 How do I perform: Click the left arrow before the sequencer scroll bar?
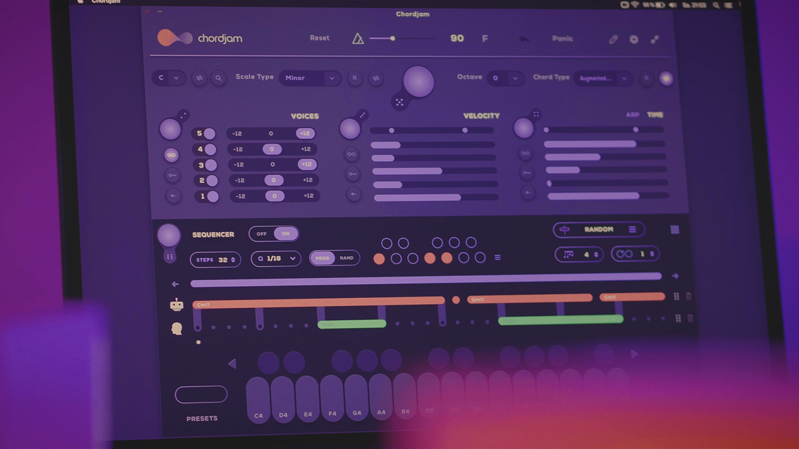click(175, 284)
